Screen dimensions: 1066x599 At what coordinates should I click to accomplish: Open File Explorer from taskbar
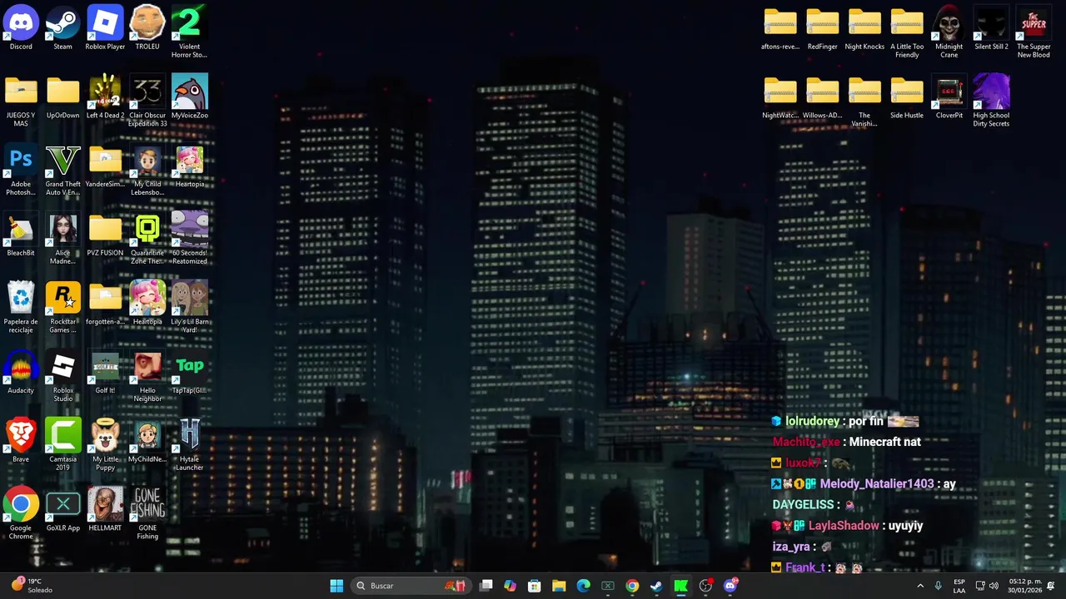[559, 586]
